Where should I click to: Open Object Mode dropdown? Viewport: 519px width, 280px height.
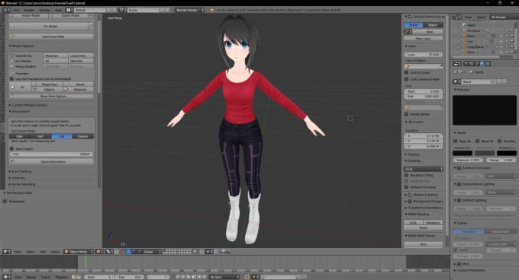[79, 252]
